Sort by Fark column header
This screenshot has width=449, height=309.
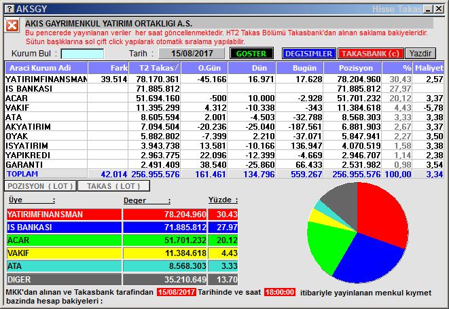tap(108, 68)
